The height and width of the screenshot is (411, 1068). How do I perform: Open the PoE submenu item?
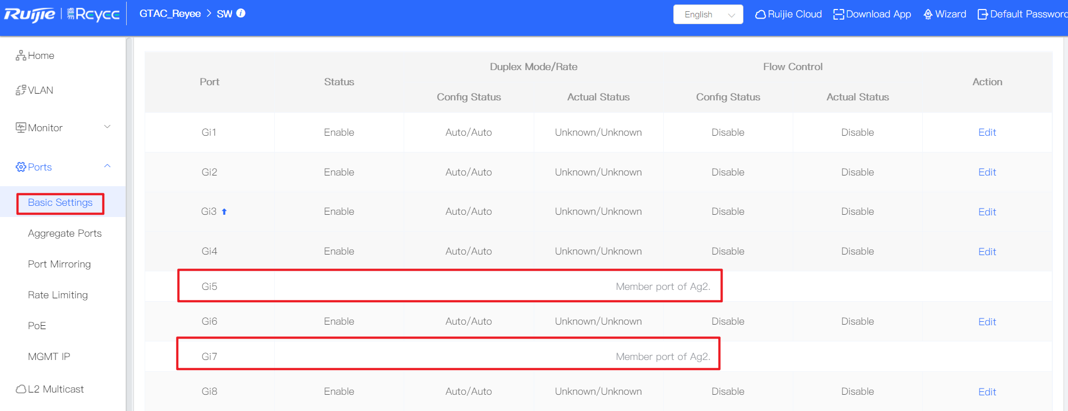click(37, 326)
